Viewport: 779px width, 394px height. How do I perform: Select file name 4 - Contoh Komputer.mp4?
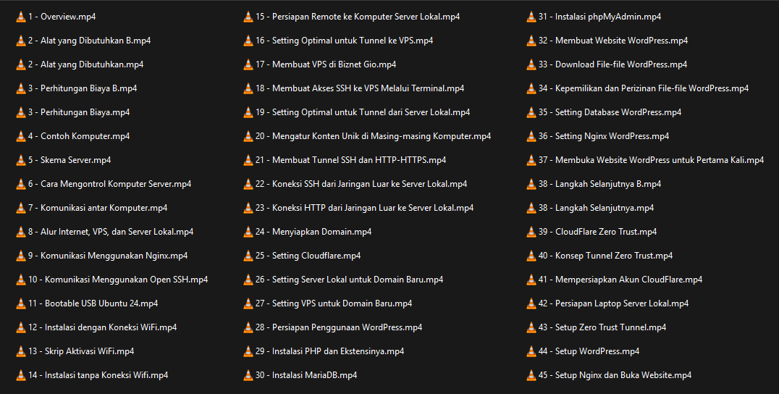pyautogui.click(x=79, y=136)
